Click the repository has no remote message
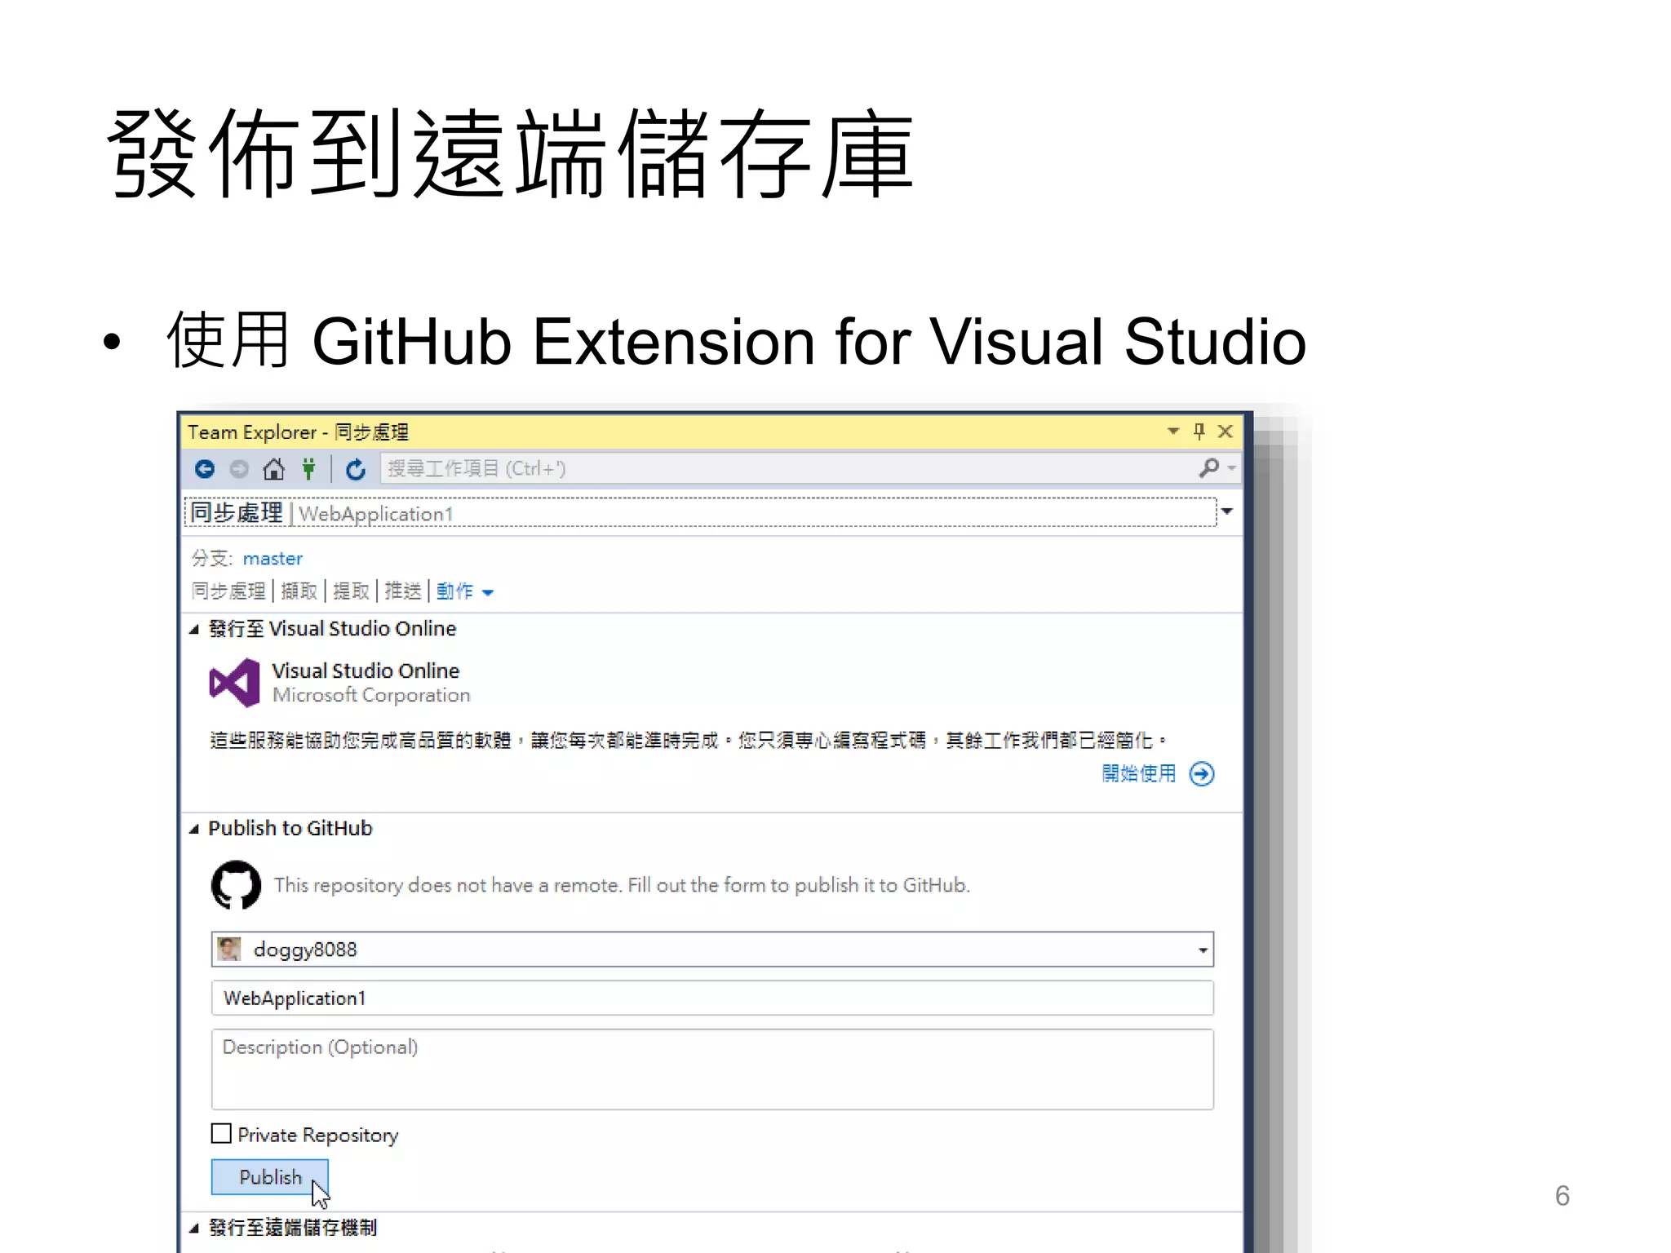 pyautogui.click(x=622, y=885)
